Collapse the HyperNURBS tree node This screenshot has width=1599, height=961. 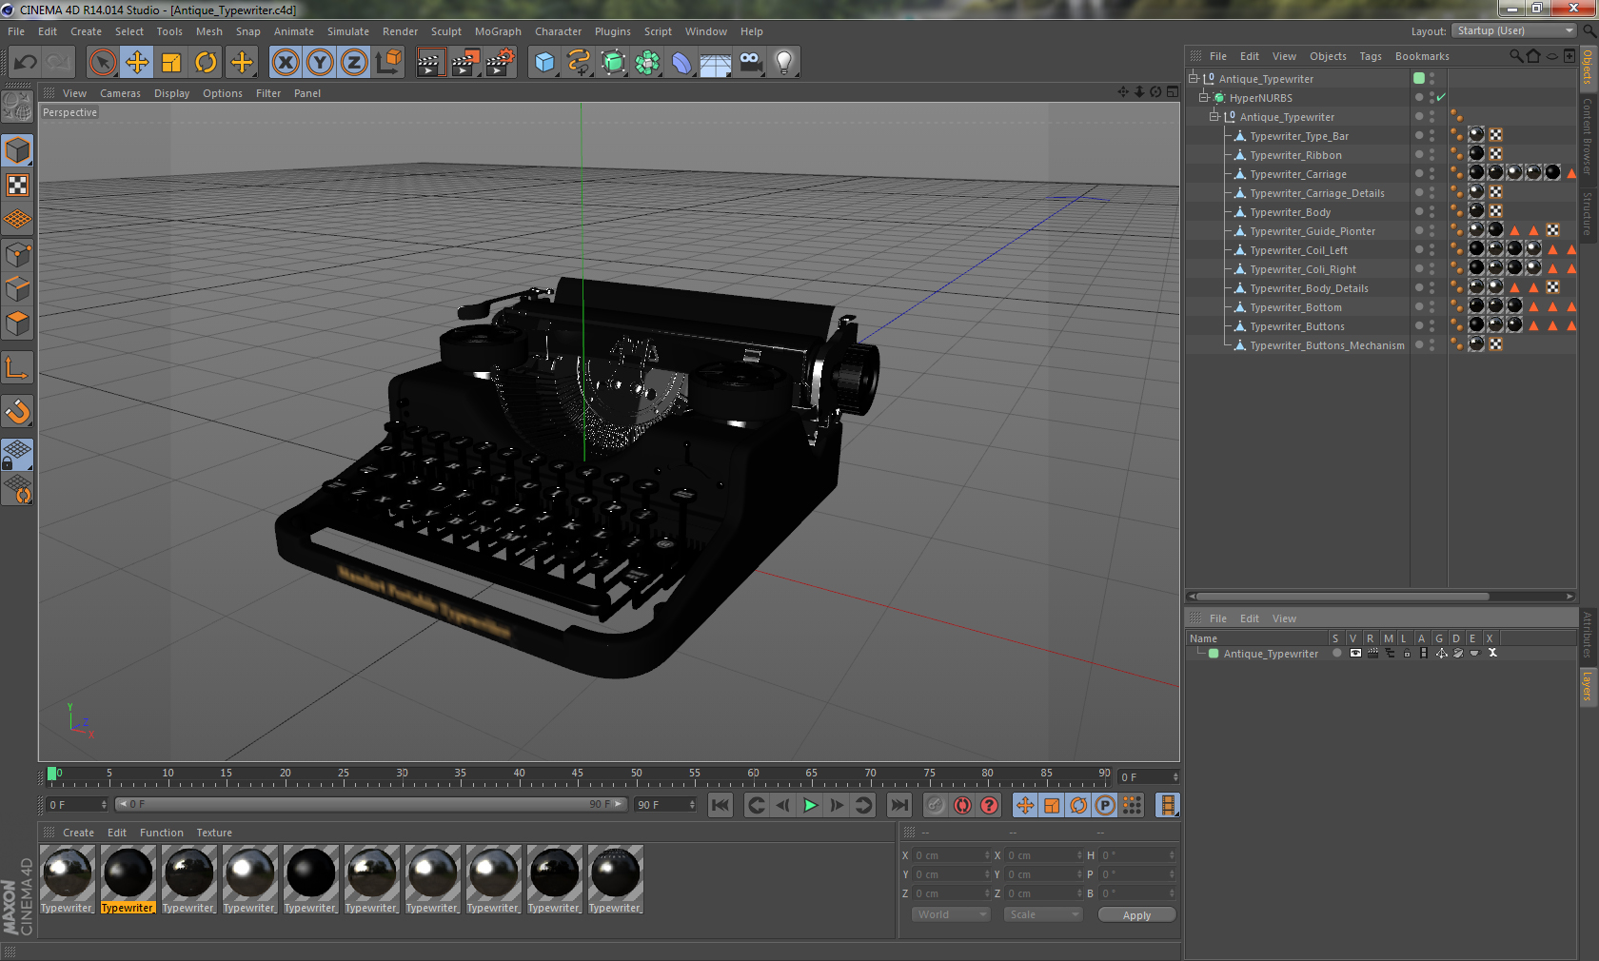pyautogui.click(x=1203, y=97)
